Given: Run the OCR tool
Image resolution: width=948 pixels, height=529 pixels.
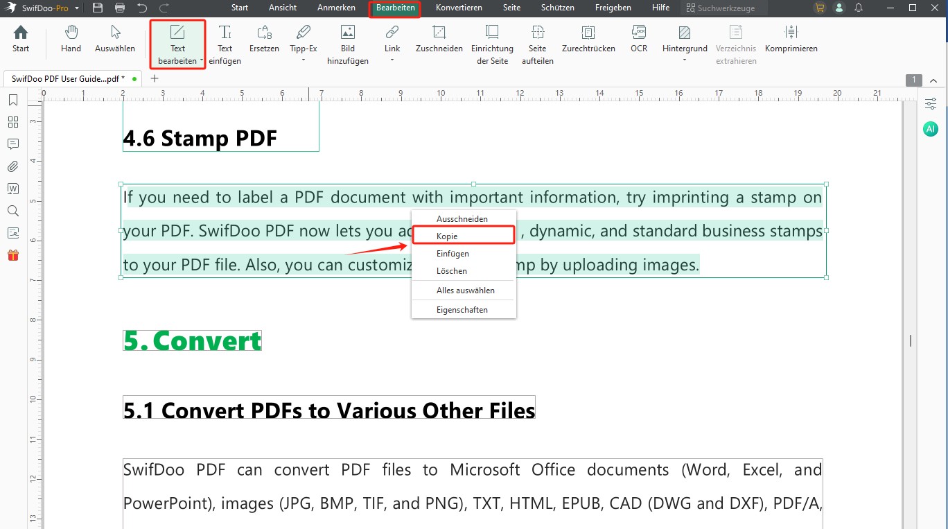Looking at the screenshot, I should tap(639, 39).
